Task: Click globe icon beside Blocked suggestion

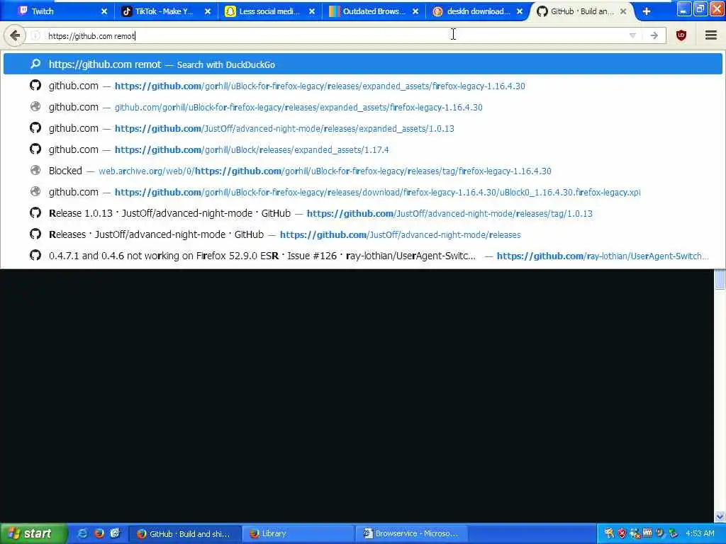Action: (35, 170)
